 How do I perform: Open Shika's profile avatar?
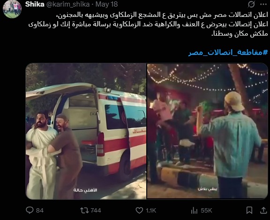tap(12, 9)
